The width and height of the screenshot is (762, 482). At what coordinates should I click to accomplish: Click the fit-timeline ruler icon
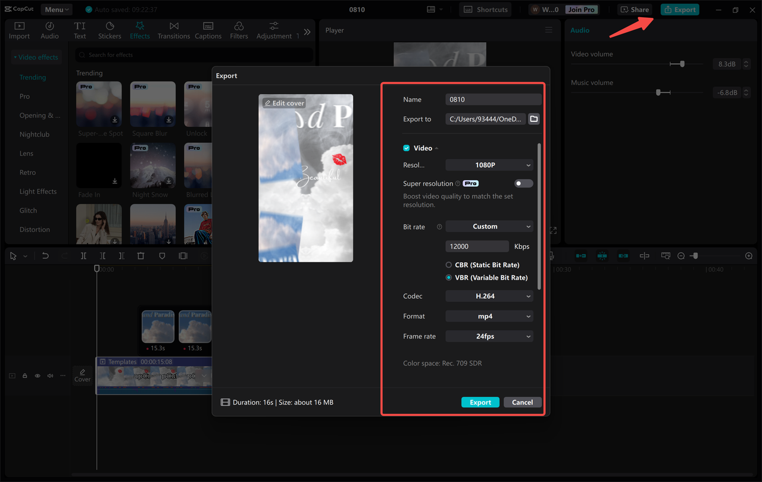[x=666, y=256]
